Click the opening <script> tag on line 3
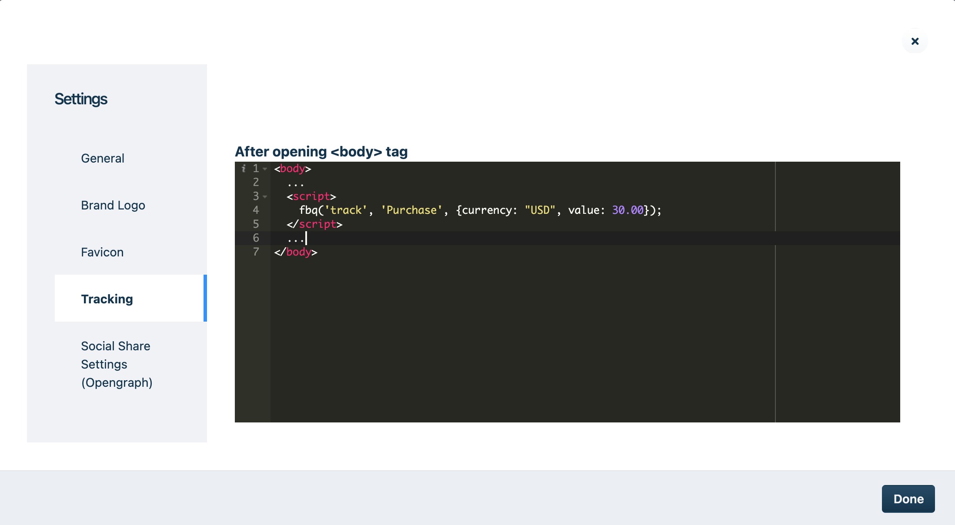Image resolution: width=955 pixels, height=525 pixels. point(311,196)
